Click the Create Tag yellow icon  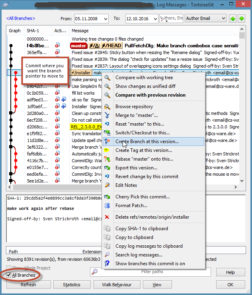pos(107,150)
